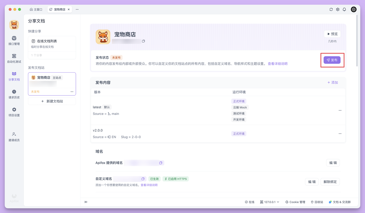Image resolution: width=365 pixels, height=213 pixels.
Task: Select 宠物商店 主站点 card
Action: pyautogui.click(x=52, y=84)
